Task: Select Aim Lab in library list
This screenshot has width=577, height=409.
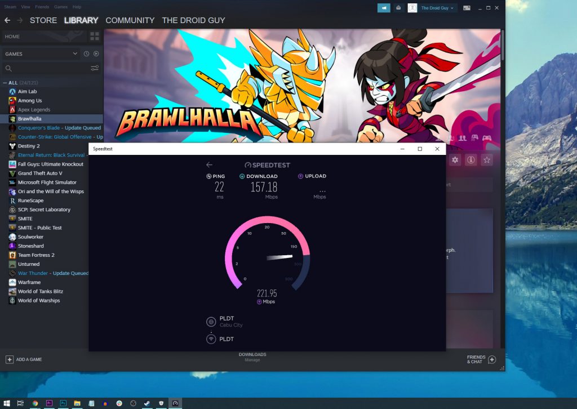Action: click(x=51, y=92)
